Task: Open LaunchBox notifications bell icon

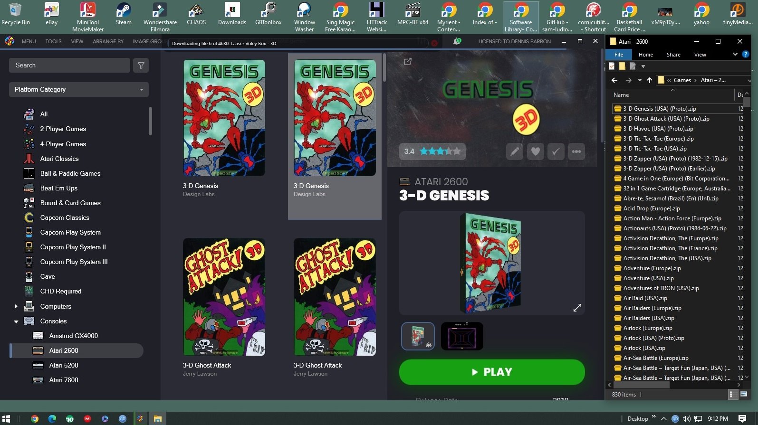Action: (x=457, y=41)
